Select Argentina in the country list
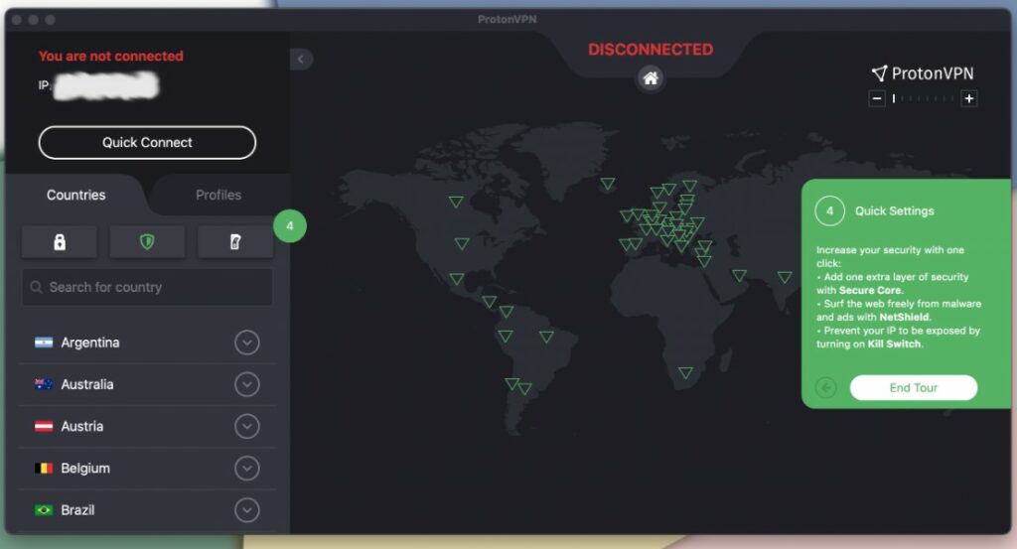This screenshot has width=1017, height=549. pyautogui.click(x=147, y=343)
